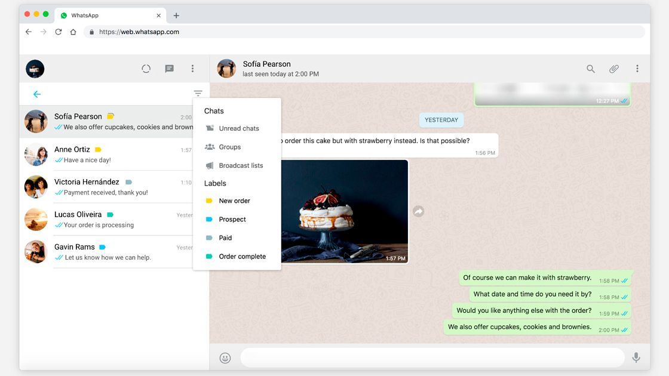Viewport: 669px width, 376px height.
Task: Filter chats by Groups
Action: click(229, 147)
